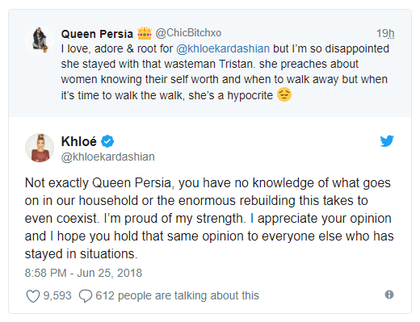Click the 9,593 likes count
420x322 pixels.
57,295
